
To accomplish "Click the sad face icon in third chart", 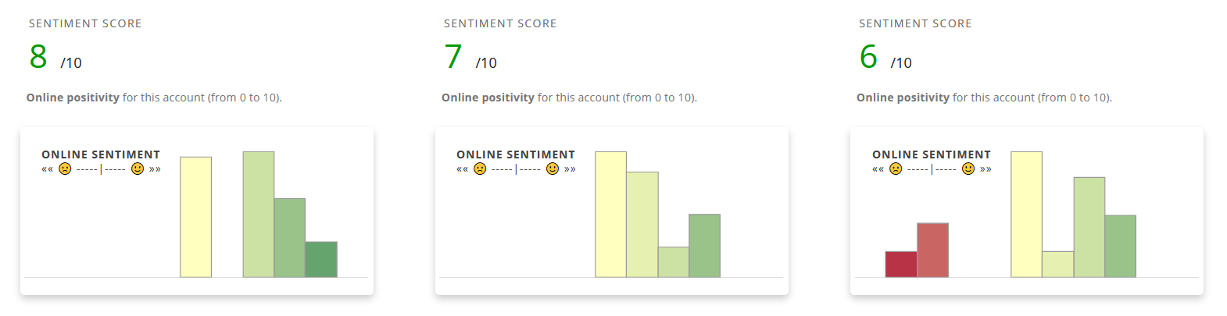I will (x=896, y=169).
